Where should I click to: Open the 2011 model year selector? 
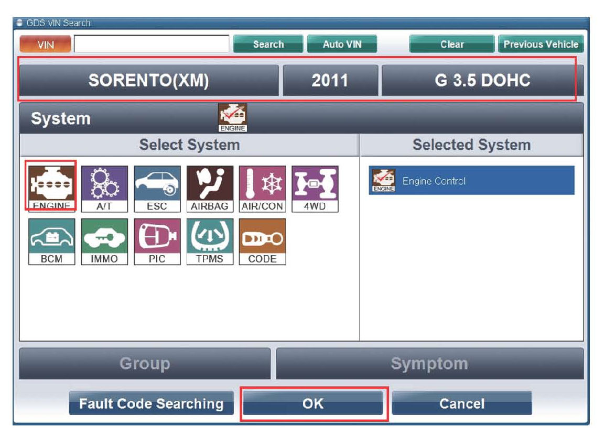(330, 81)
